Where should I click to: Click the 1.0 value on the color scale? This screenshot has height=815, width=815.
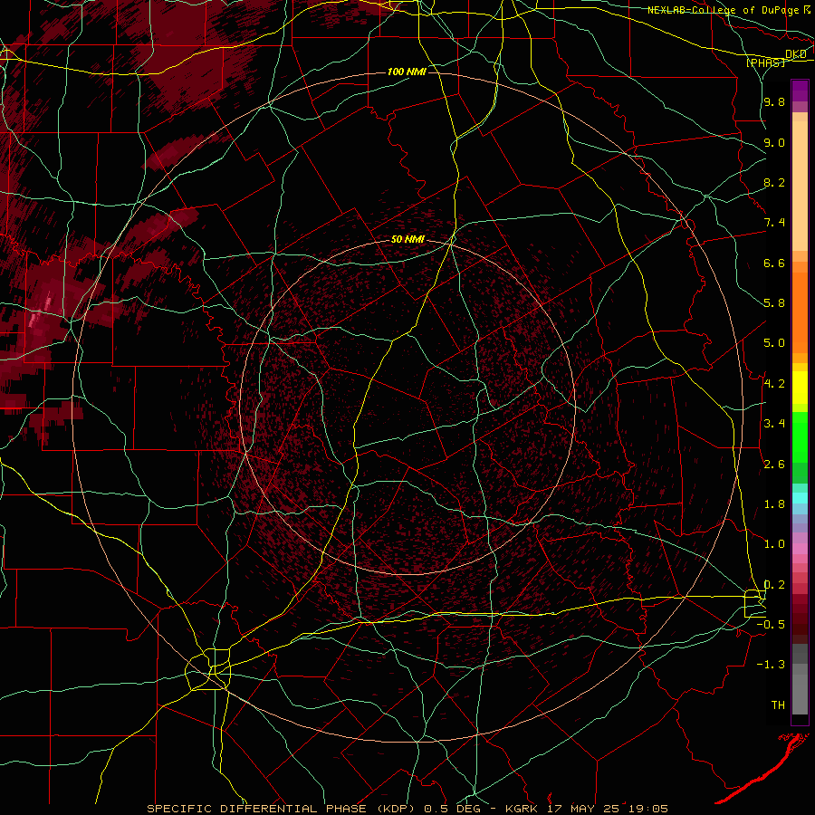[774, 544]
